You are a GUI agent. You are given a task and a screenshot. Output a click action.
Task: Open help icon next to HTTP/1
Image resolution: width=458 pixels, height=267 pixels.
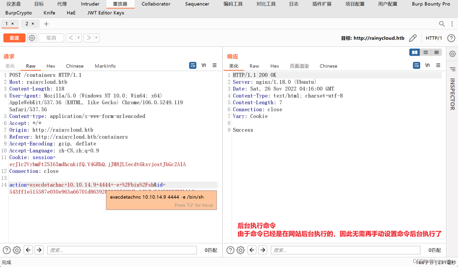pyautogui.click(x=451, y=38)
